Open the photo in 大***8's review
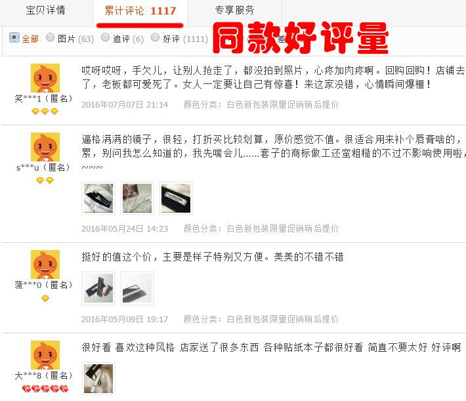This screenshot has height=401, width=466. point(98,379)
